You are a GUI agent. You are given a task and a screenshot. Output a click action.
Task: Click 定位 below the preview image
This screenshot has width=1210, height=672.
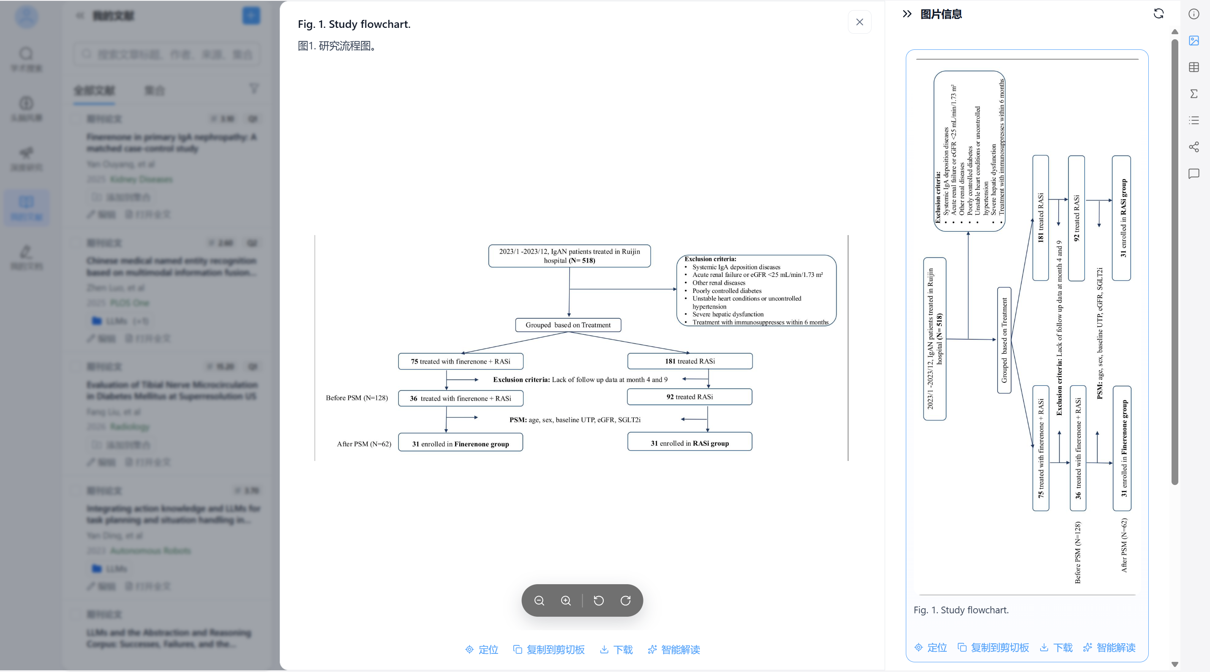(482, 650)
